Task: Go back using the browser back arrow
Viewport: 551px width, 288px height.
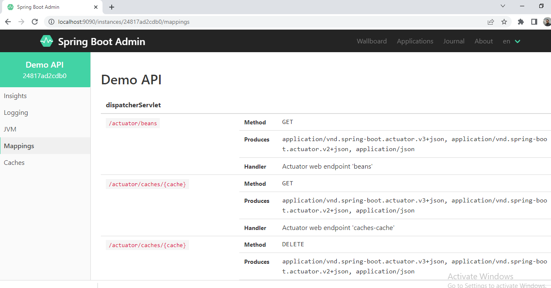Action: coord(8,22)
